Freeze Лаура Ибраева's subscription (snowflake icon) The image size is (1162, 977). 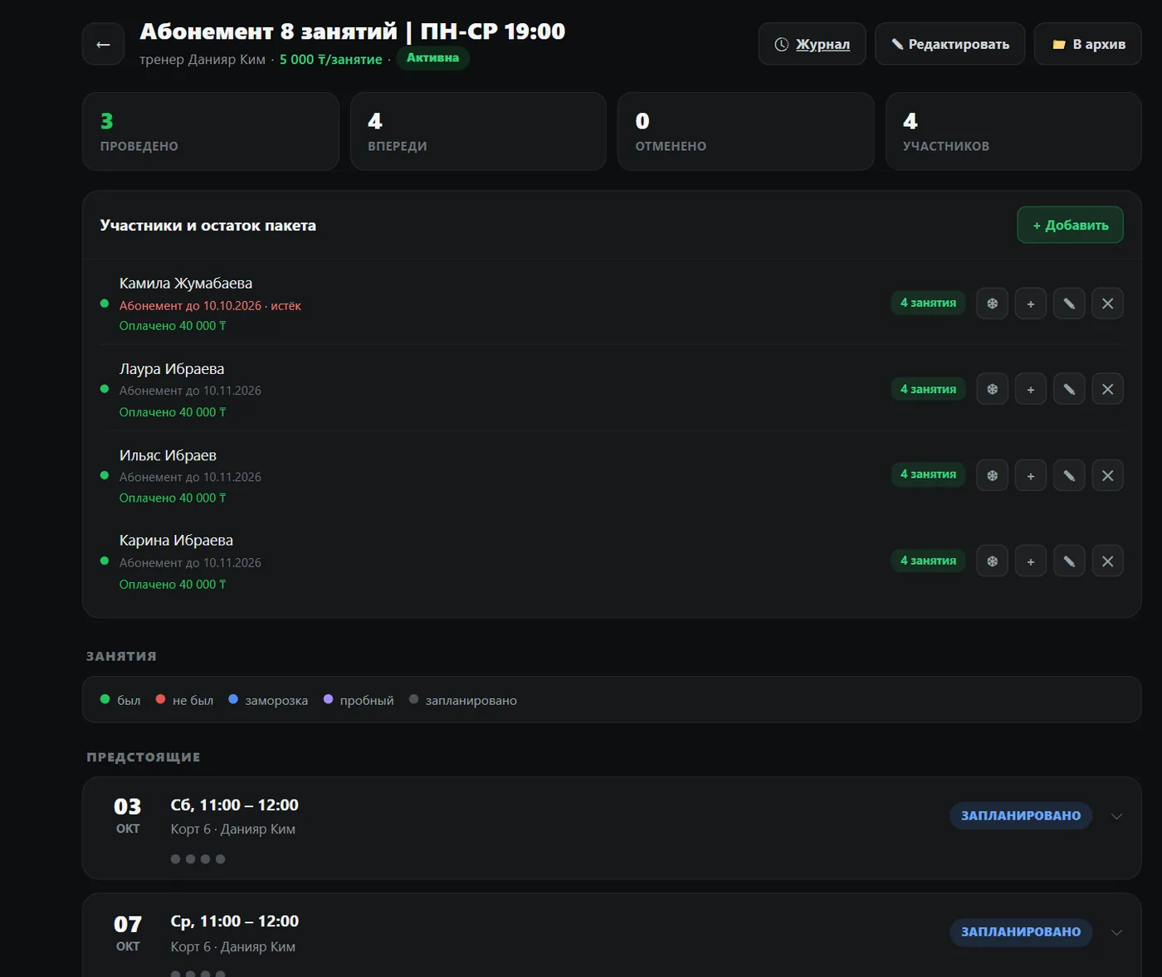click(992, 389)
